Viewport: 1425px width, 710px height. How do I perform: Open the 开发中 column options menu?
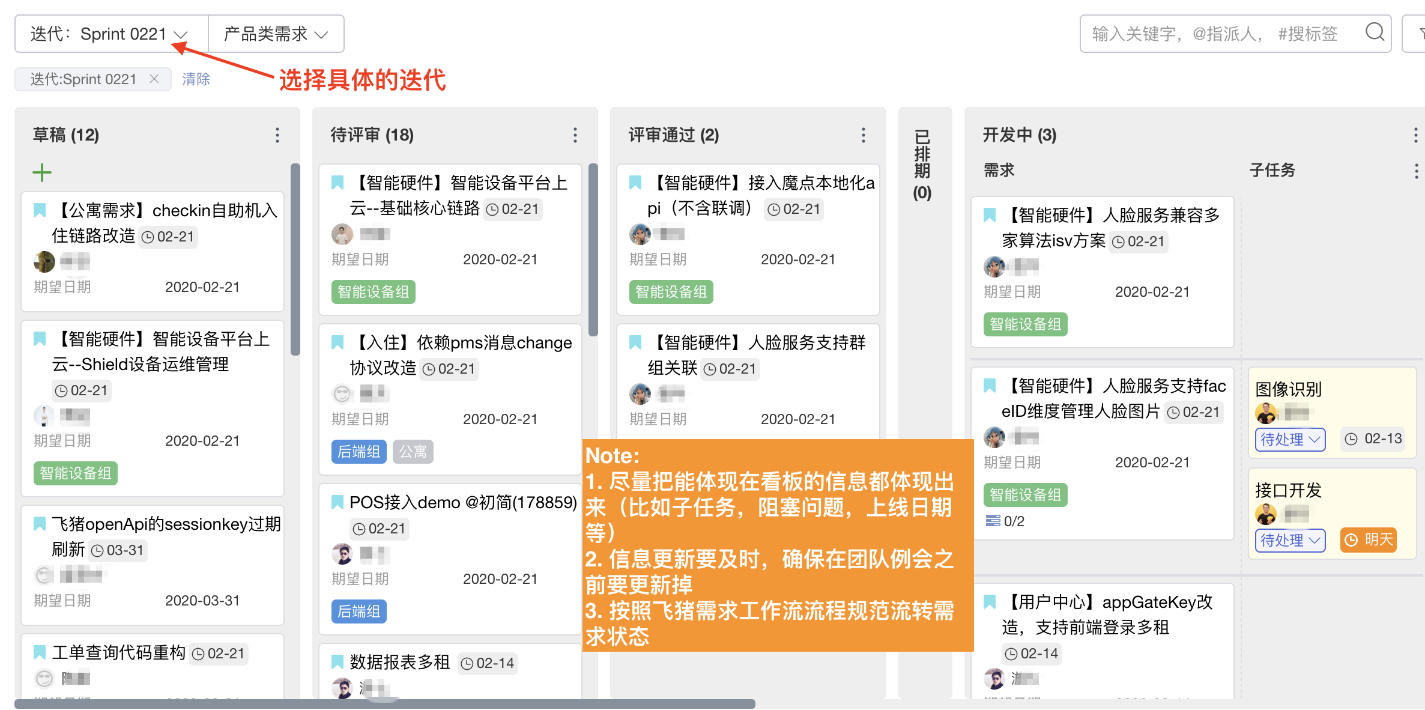(1415, 135)
